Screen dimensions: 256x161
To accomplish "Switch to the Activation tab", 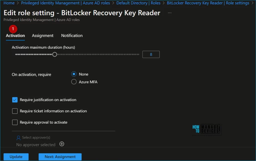I will point(15,36).
